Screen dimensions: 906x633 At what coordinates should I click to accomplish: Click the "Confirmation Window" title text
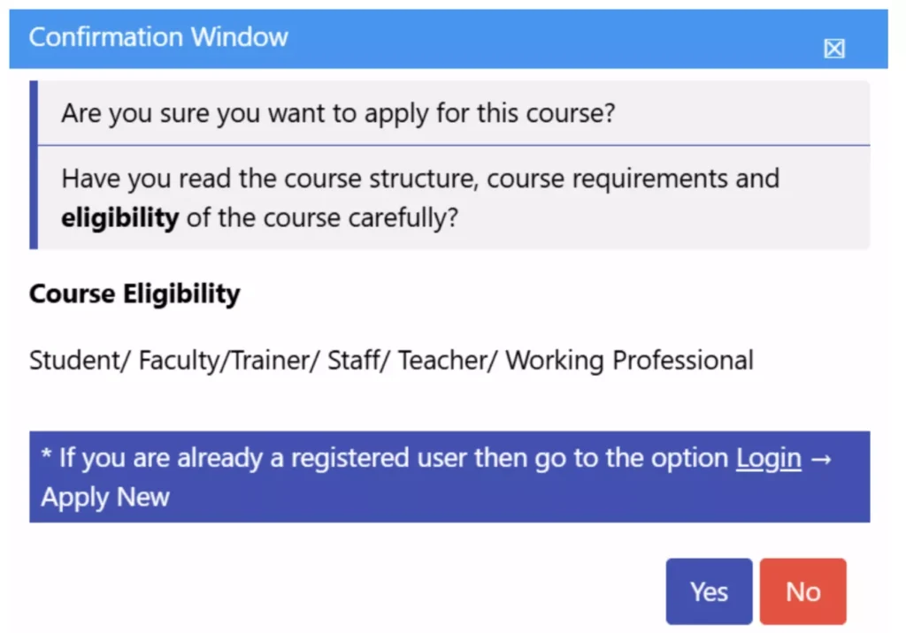coord(158,37)
